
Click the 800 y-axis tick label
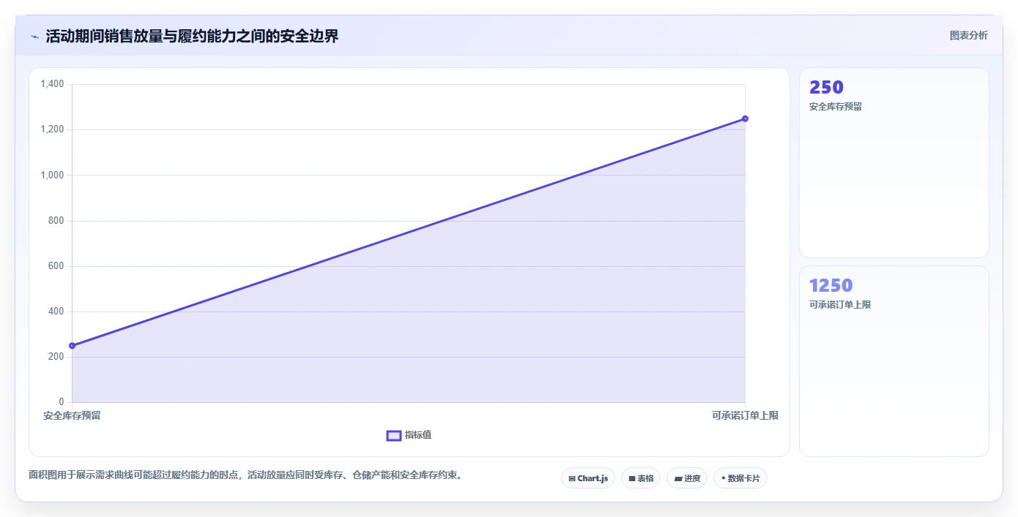click(57, 221)
